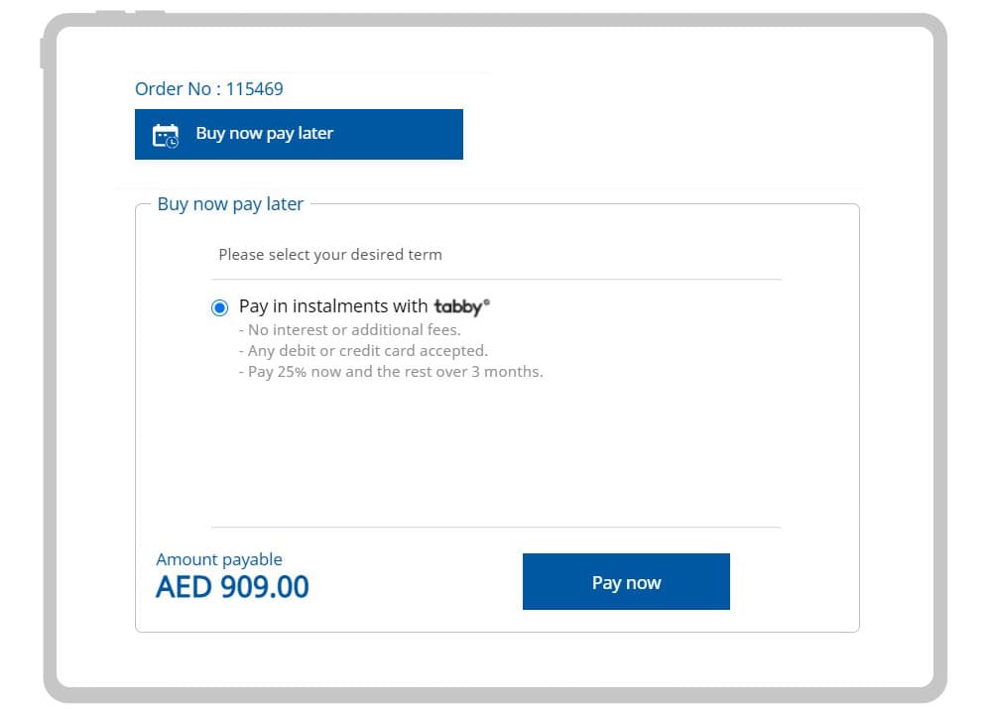Viewport: 992px width, 716px height.
Task: Click the AED 909.00 amount text
Action: pos(230,586)
